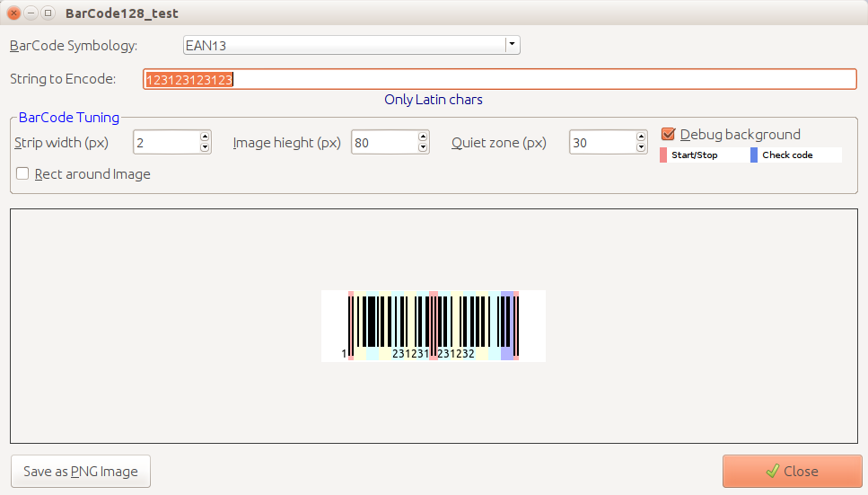Enable Rect around Image checkbox
Screen dimensions: 868x495
coord(22,174)
